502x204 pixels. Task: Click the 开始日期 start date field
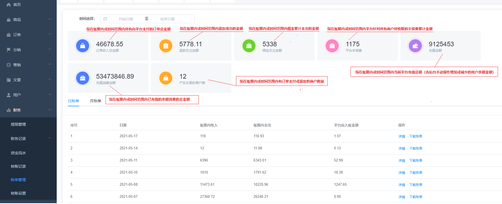click(126, 19)
